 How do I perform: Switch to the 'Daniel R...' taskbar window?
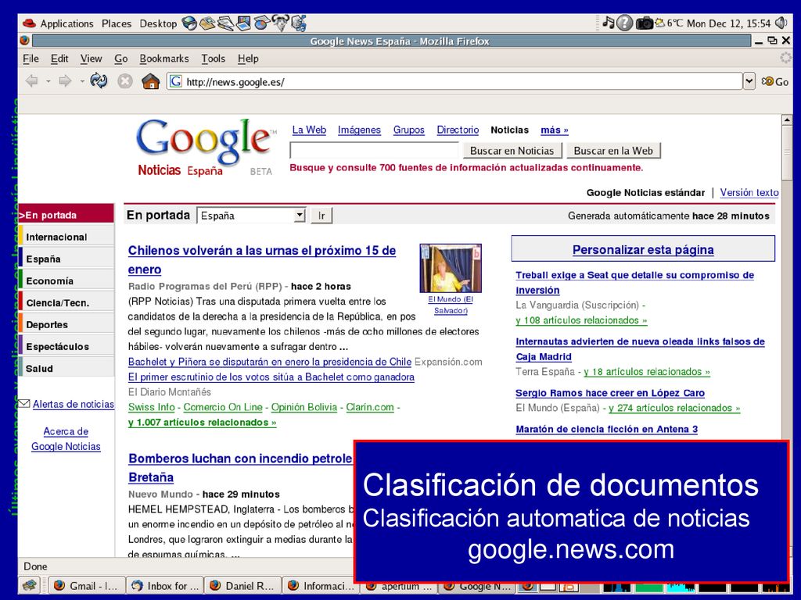(243, 586)
